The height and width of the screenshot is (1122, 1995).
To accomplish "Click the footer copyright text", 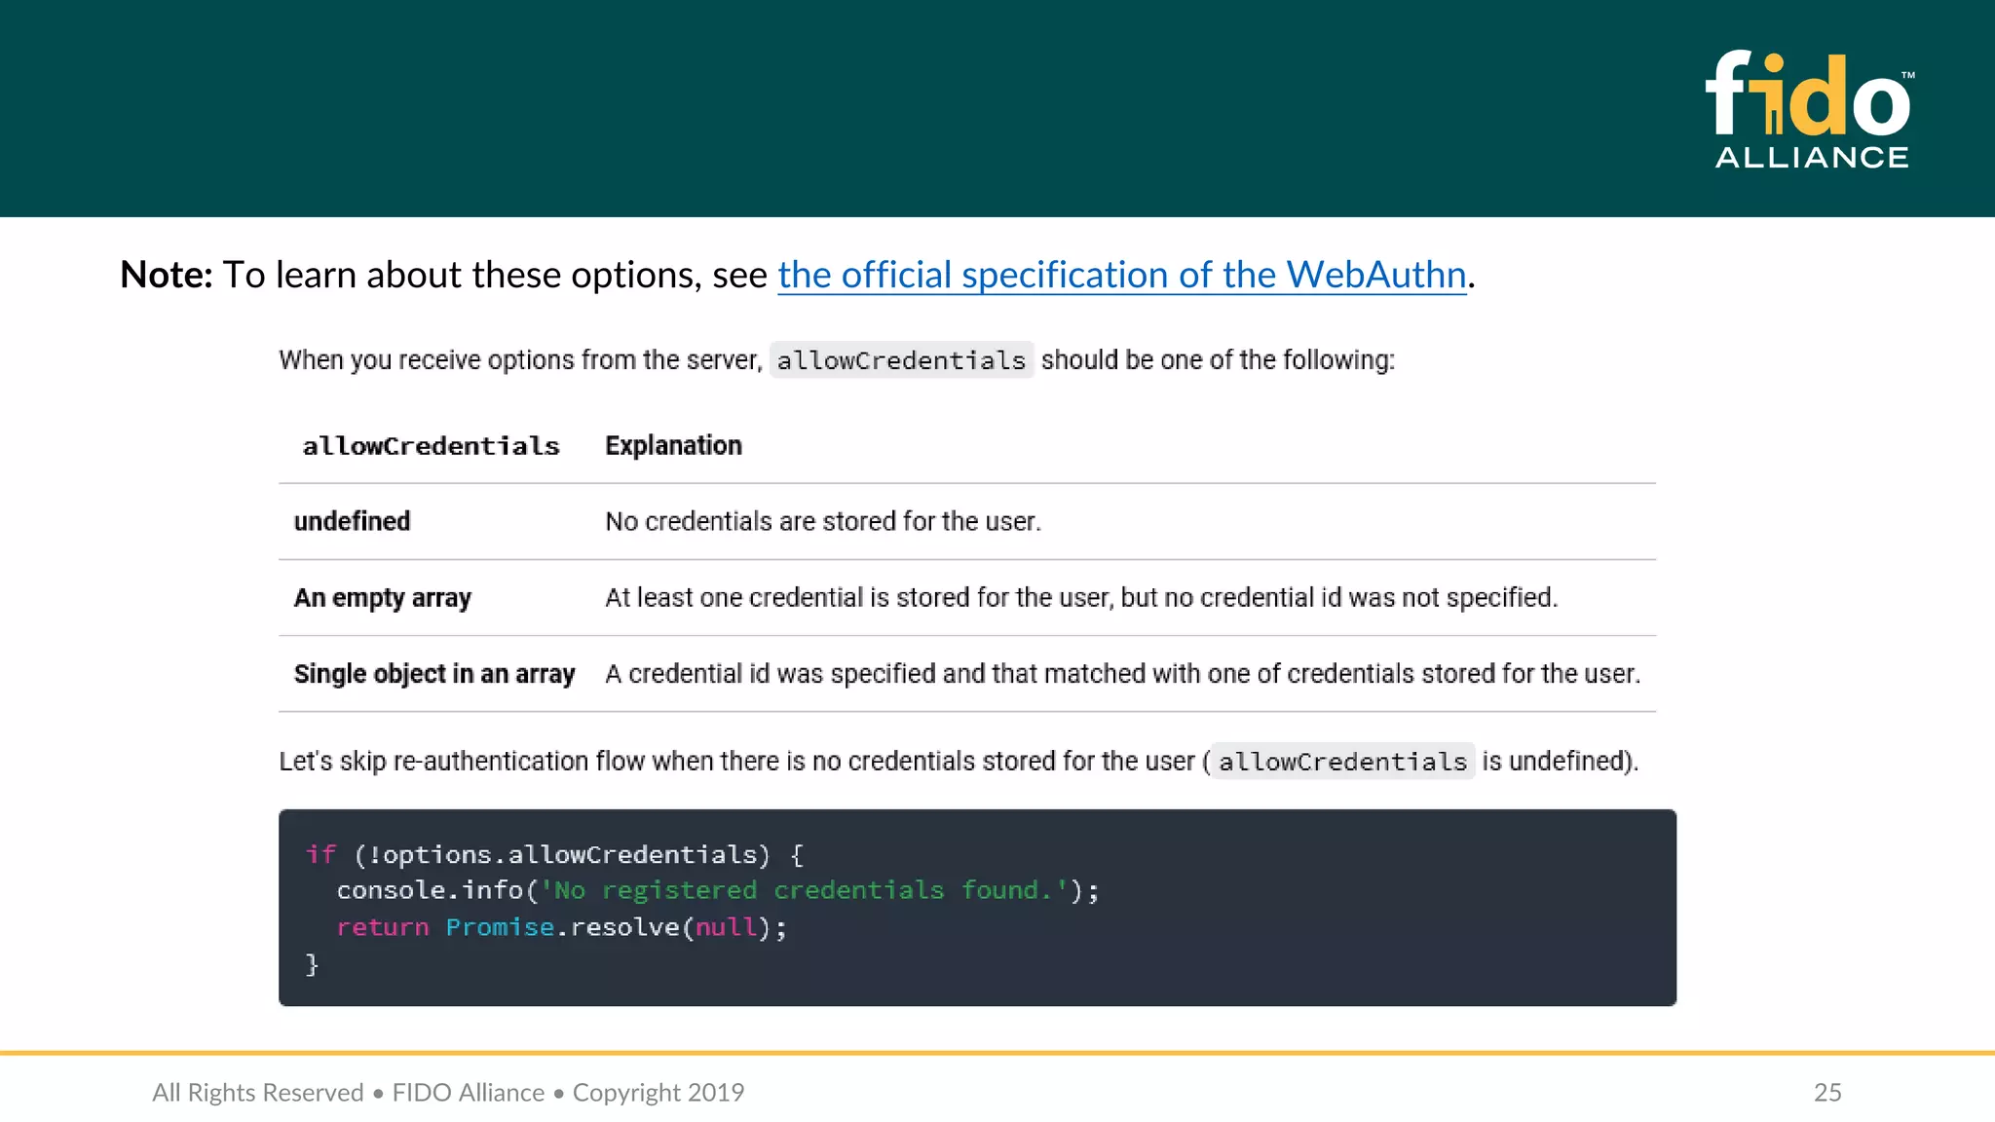I will tap(448, 1093).
